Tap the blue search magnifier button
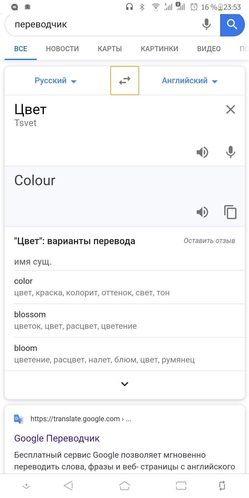Image resolution: width=249 pixels, height=498 pixels. 232,24
